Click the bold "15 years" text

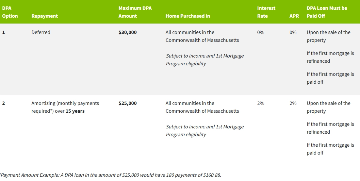(x=75, y=111)
